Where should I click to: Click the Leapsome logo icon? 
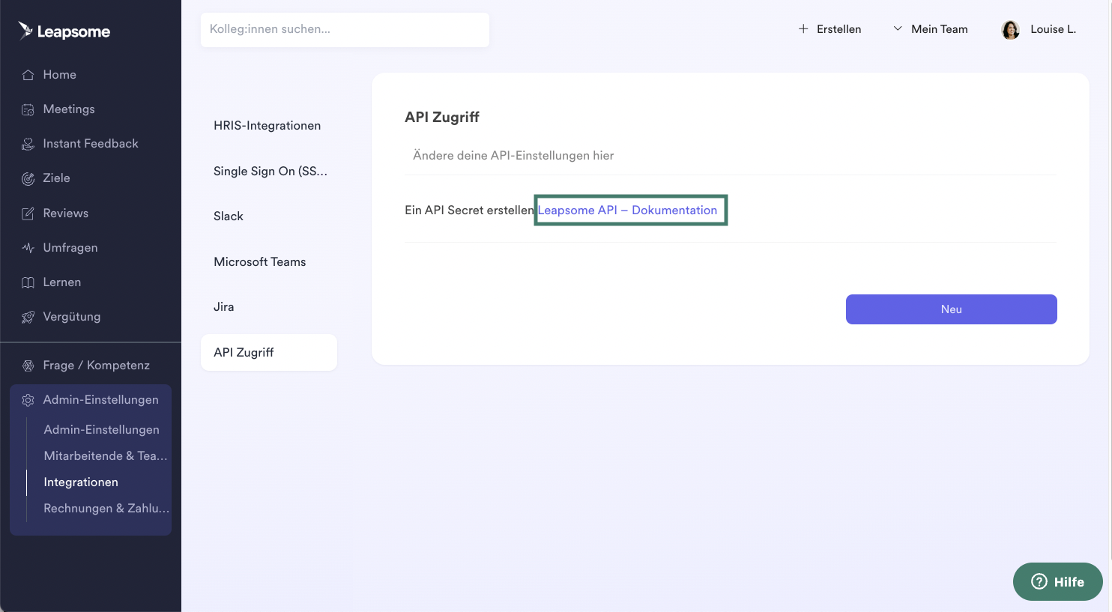[25, 31]
